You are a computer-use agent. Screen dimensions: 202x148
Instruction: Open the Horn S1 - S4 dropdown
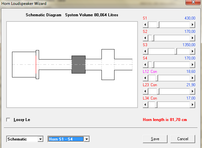click(87, 139)
